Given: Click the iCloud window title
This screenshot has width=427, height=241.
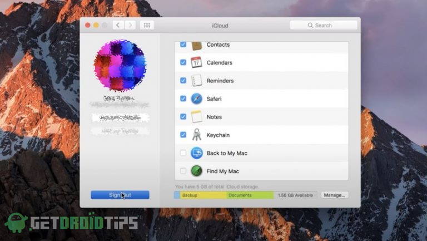Looking at the screenshot, I should (x=220, y=26).
